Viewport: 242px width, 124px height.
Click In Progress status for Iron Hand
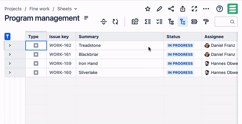(x=180, y=63)
